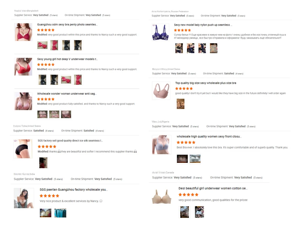The height and width of the screenshot is (233, 299).
Task: View red bra product image of first review
Action: click(23, 32)
